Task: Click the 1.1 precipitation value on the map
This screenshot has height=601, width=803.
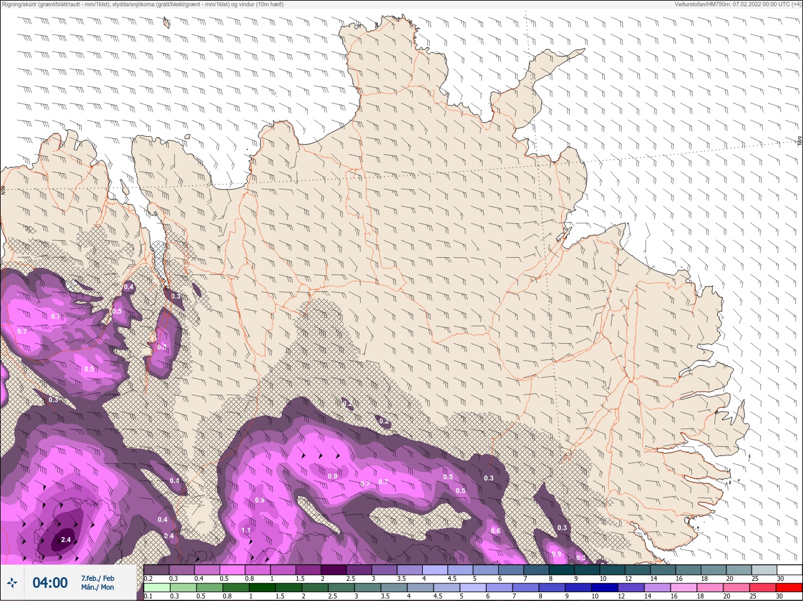Action: click(246, 530)
